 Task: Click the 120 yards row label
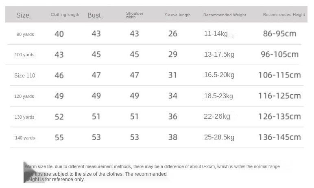[x=25, y=96]
